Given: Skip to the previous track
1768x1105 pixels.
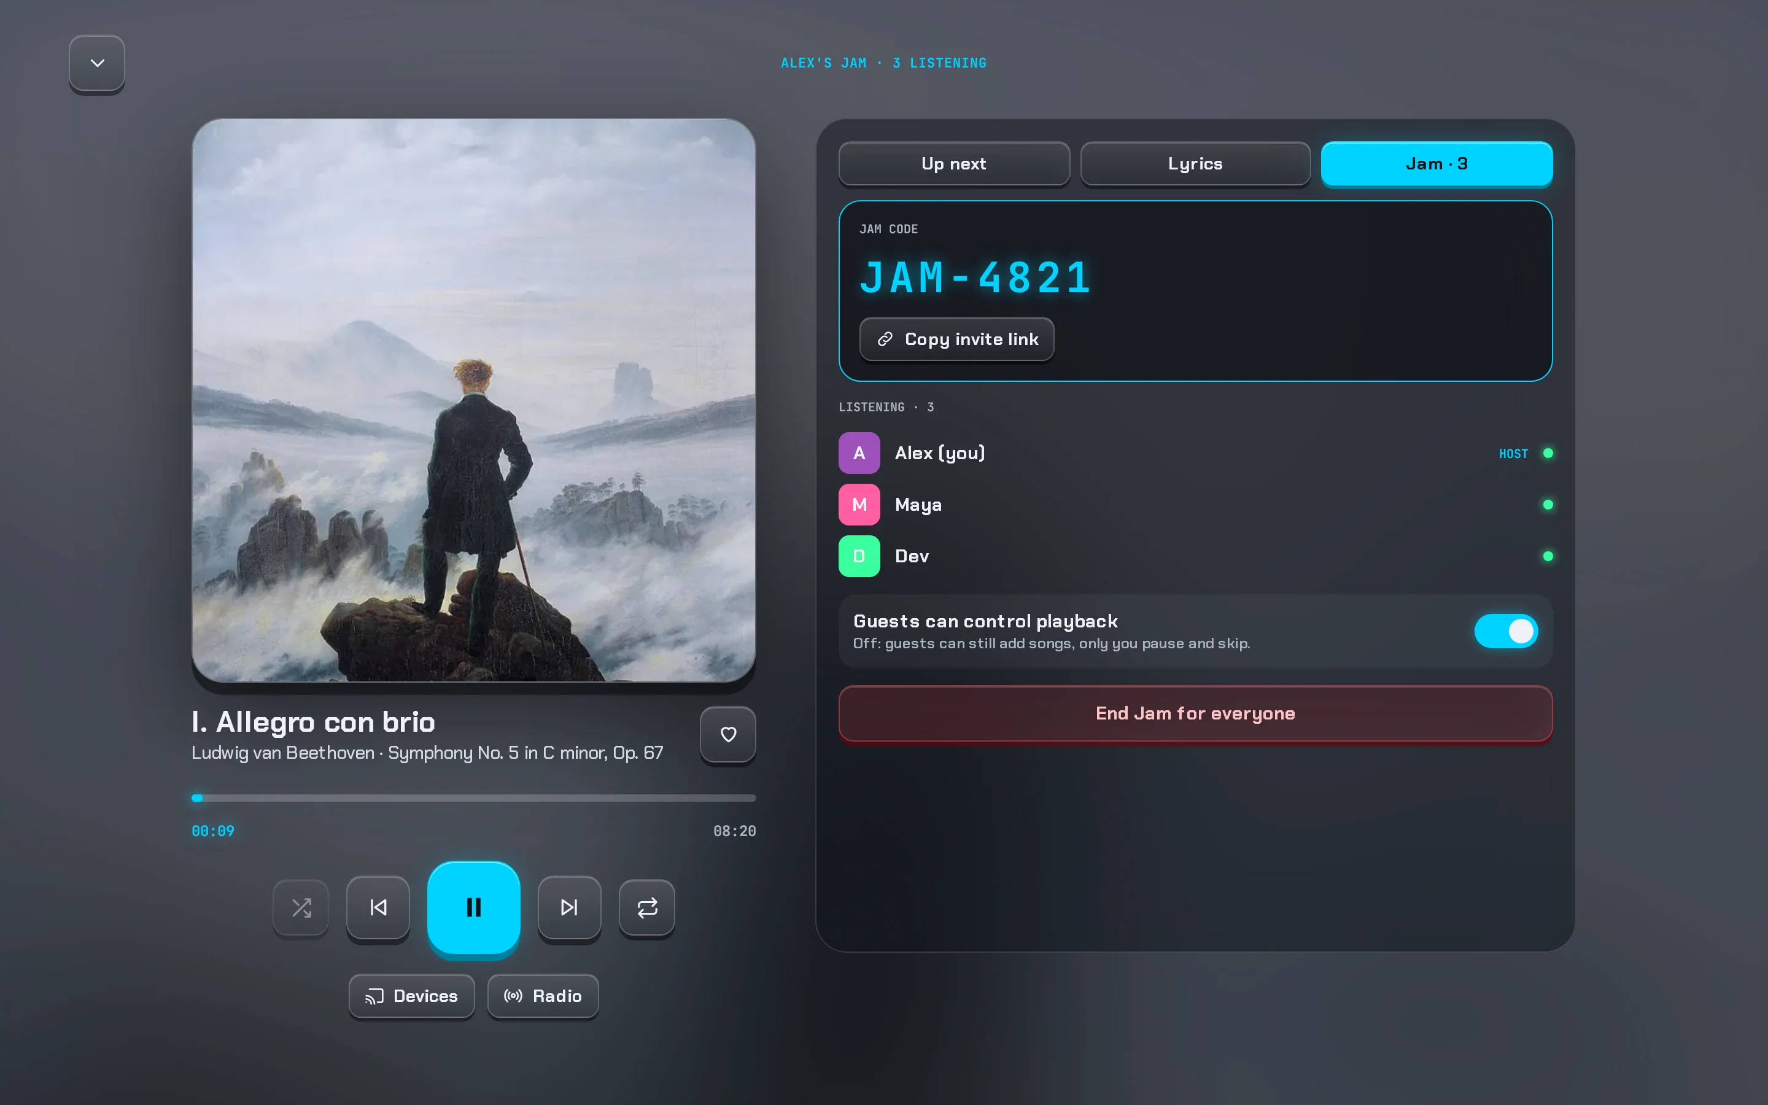Looking at the screenshot, I should click(378, 908).
